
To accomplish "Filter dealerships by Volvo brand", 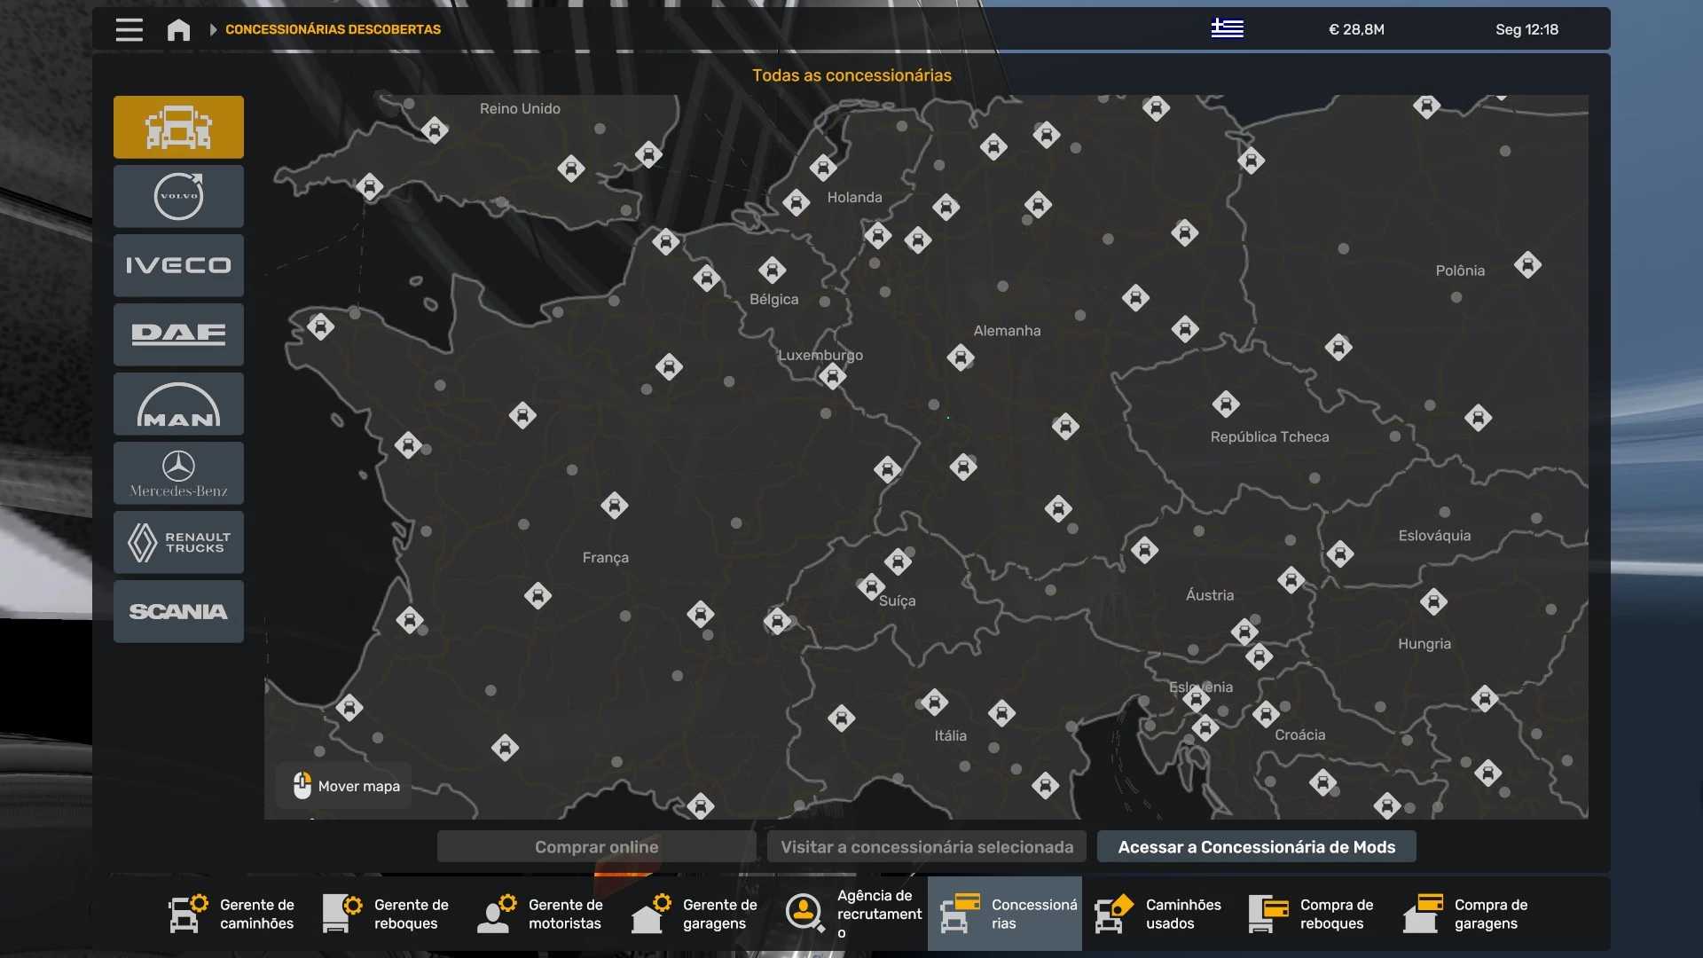I will tap(178, 196).
